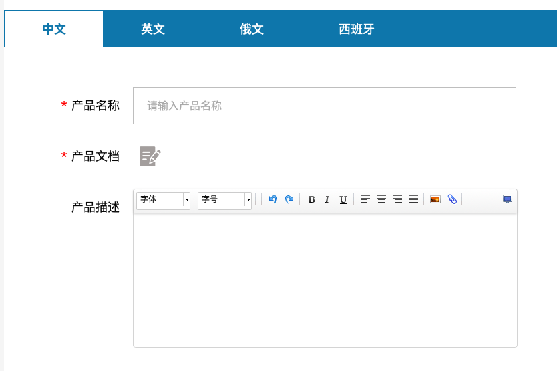This screenshot has height=371, width=557.
Task: Switch to the 英文 tab
Action: [x=153, y=29]
